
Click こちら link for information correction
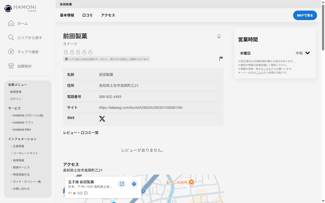coord(267,69)
